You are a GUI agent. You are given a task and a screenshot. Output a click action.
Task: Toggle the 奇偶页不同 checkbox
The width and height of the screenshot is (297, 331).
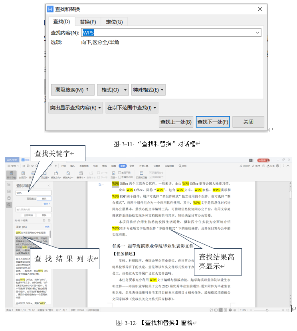pyautogui.click(x=119, y=177)
